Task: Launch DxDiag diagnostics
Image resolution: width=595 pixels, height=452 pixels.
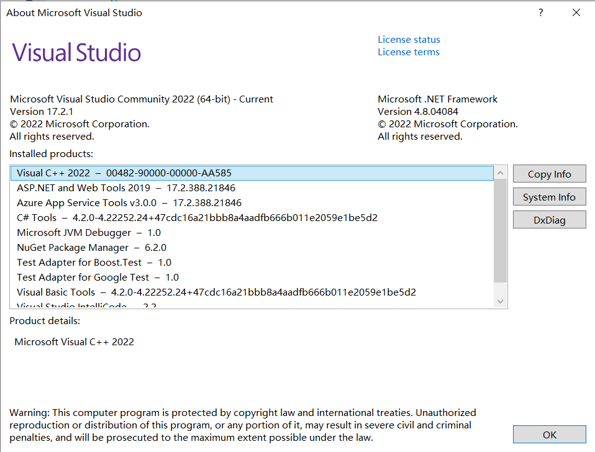Action: 549,219
